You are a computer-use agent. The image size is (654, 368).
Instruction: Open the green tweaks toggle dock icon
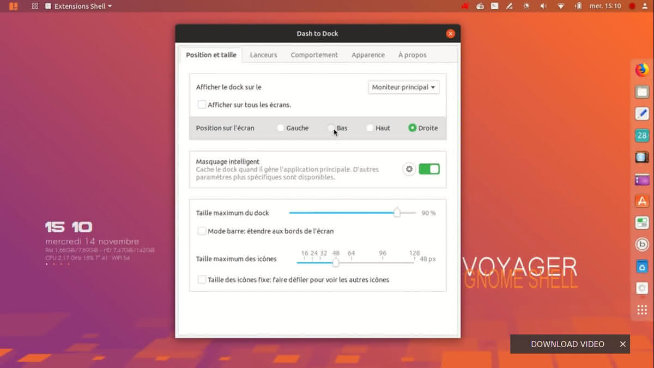point(642,223)
